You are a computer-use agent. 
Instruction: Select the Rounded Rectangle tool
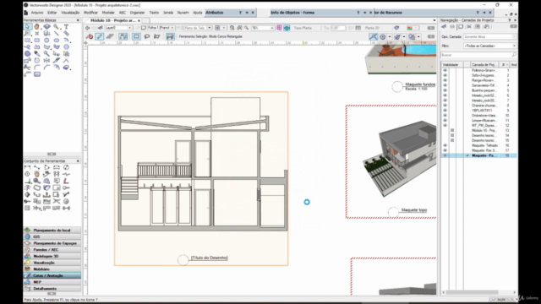37,40
